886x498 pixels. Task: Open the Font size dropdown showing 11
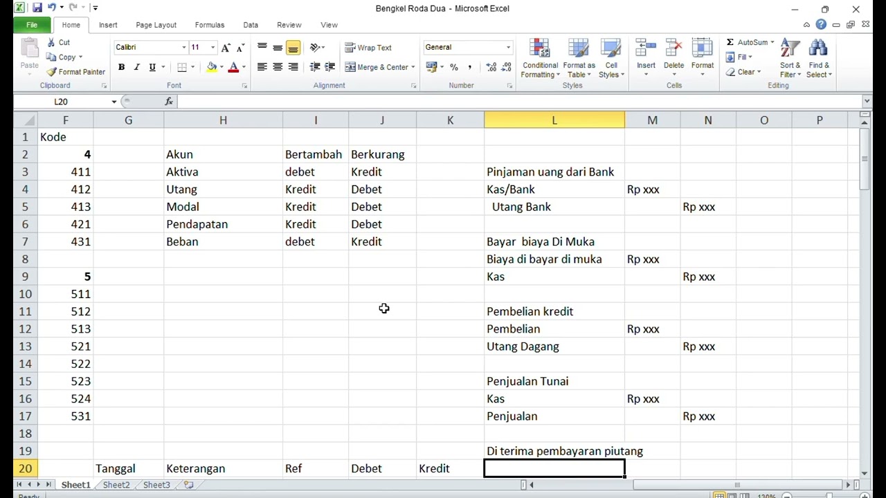213,47
